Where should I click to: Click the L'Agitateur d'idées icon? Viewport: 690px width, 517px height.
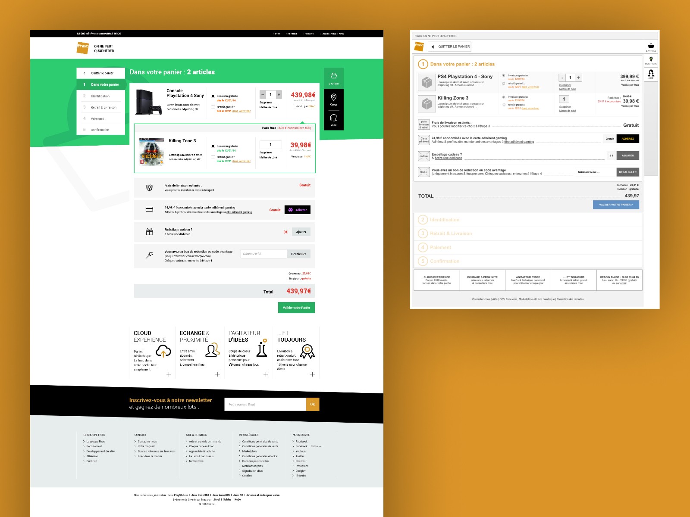point(262,348)
